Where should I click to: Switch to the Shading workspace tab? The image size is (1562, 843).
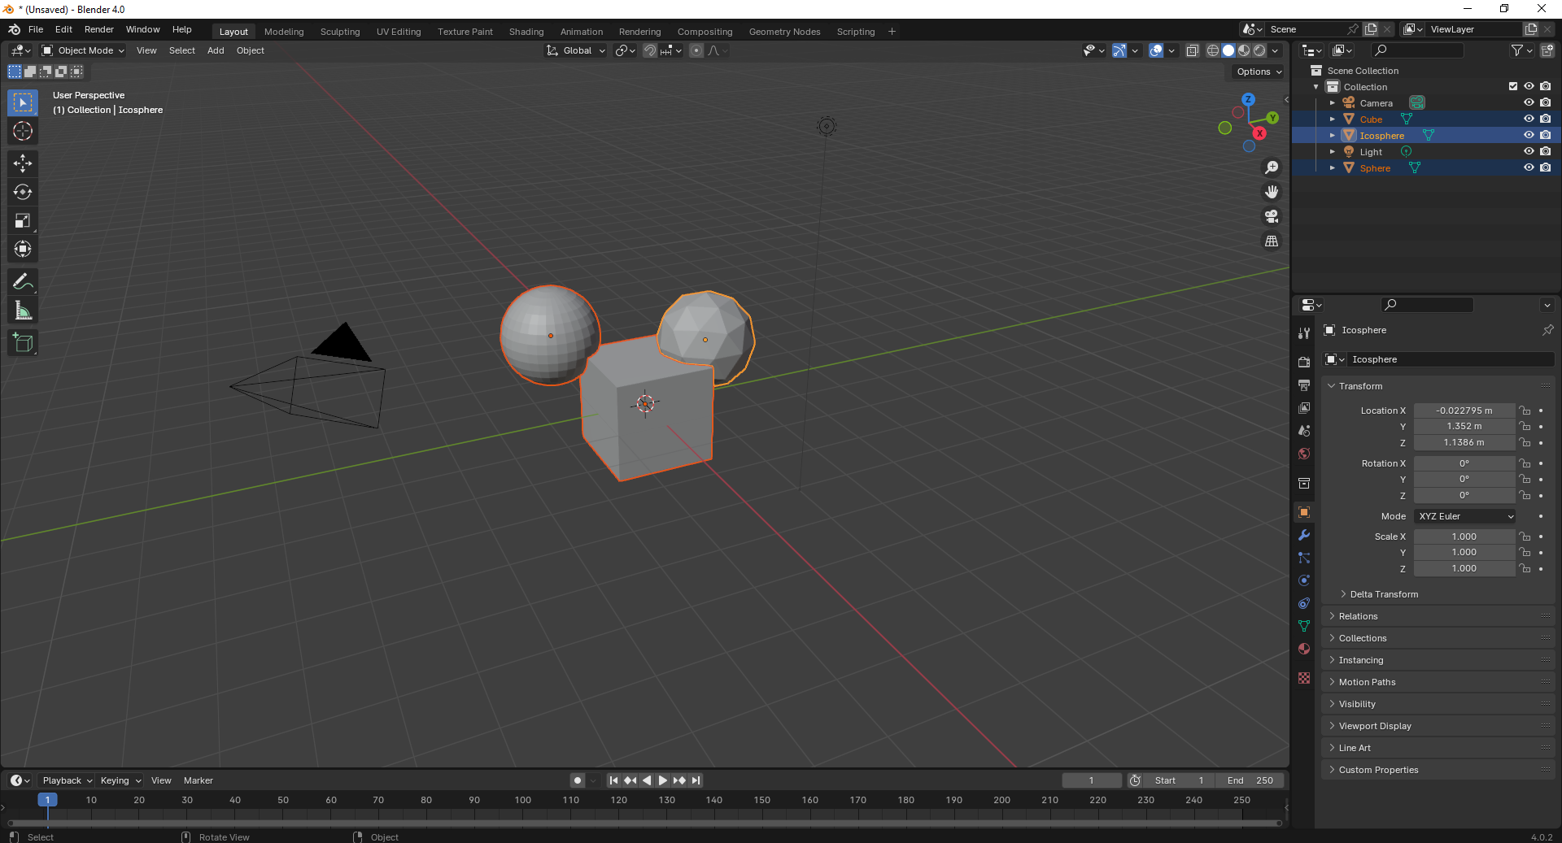526,32
